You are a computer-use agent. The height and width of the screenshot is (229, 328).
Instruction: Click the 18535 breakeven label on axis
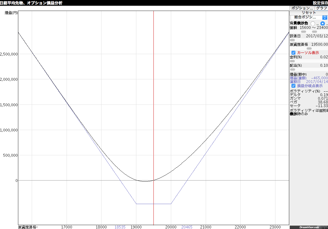(120, 227)
